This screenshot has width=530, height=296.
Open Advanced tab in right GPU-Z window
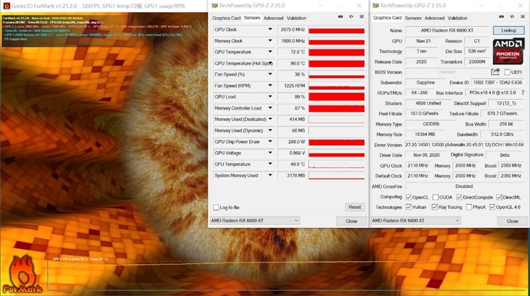tap(435, 18)
